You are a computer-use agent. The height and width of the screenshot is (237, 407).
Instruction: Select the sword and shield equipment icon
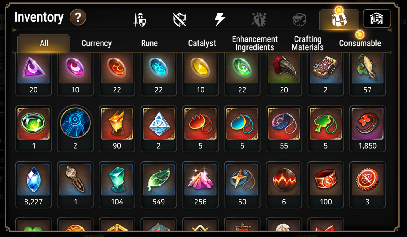pyautogui.click(x=140, y=20)
